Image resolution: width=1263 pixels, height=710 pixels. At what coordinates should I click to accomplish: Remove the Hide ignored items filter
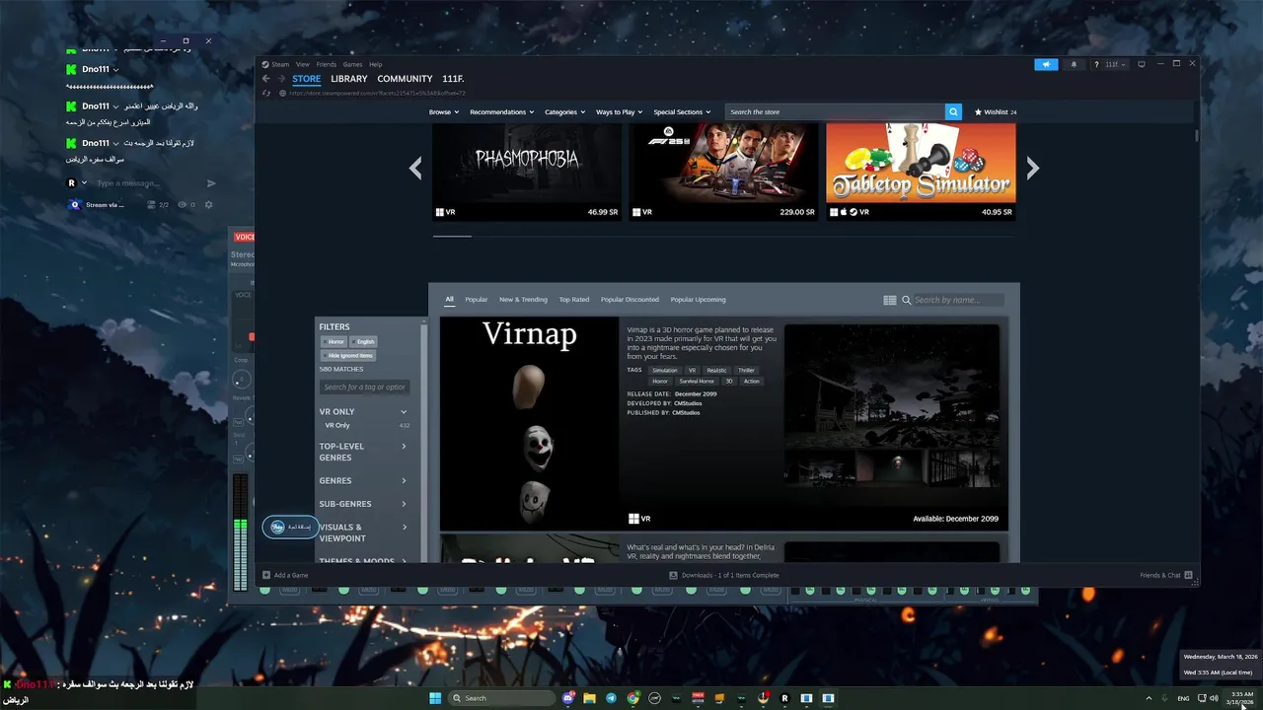pos(348,356)
